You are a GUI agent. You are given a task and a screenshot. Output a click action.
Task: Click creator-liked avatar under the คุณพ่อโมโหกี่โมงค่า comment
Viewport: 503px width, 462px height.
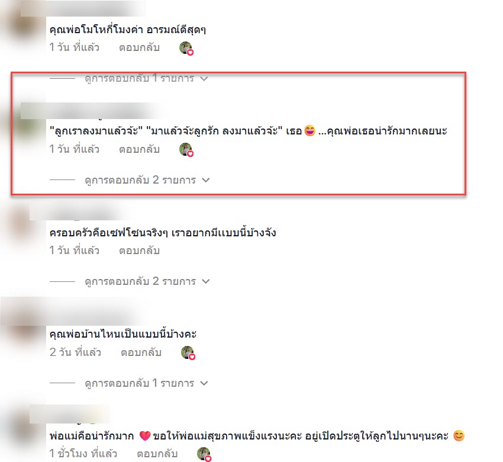tap(186, 48)
